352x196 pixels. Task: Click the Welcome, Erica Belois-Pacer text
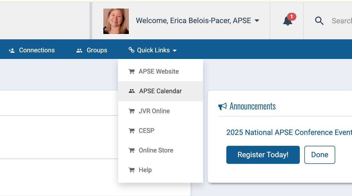194,21
